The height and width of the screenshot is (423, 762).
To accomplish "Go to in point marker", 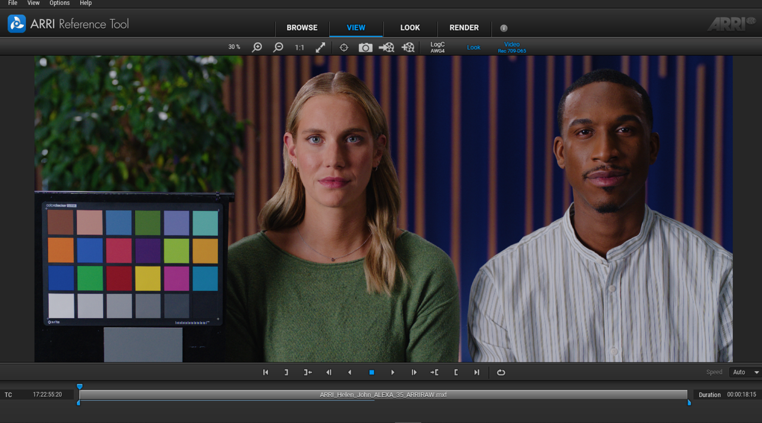I will click(435, 372).
